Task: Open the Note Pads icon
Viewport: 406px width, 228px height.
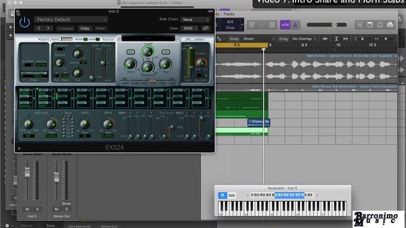Action: coord(370,25)
